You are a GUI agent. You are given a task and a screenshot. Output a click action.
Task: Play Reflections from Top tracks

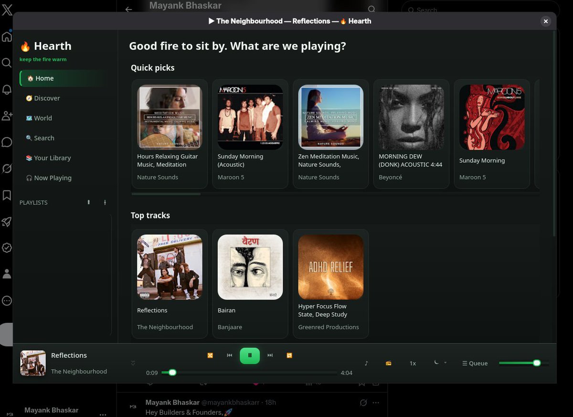[x=170, y=284]
